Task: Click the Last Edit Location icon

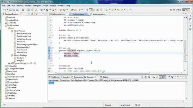Action: (x=118, y=10)
